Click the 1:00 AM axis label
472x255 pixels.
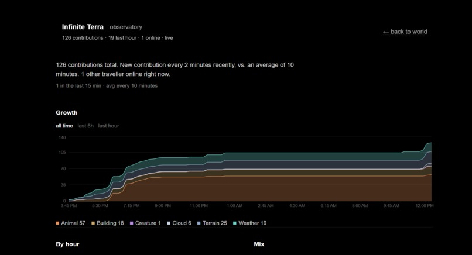point(234,206)
